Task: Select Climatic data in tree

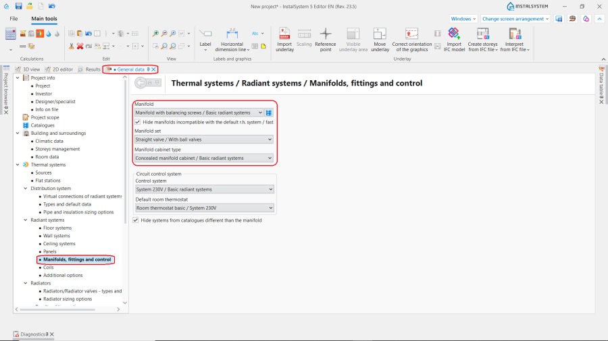Action: [49, 141]
